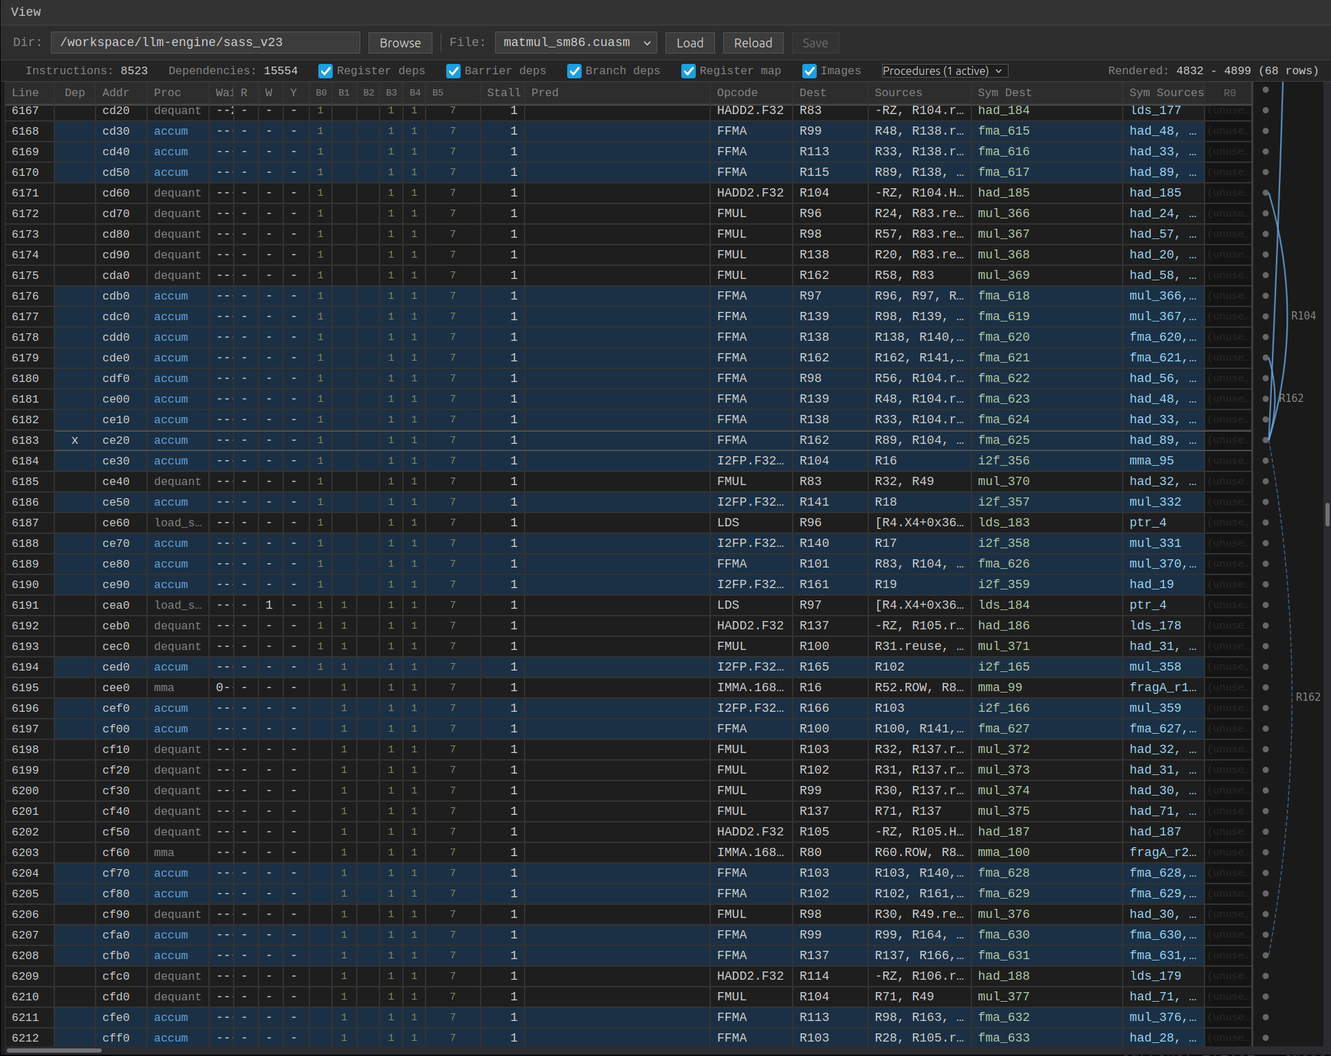Click the dependency dot at row 6208
The height and width of the screenshot is (1056, 1331).
click(1266, 955)
